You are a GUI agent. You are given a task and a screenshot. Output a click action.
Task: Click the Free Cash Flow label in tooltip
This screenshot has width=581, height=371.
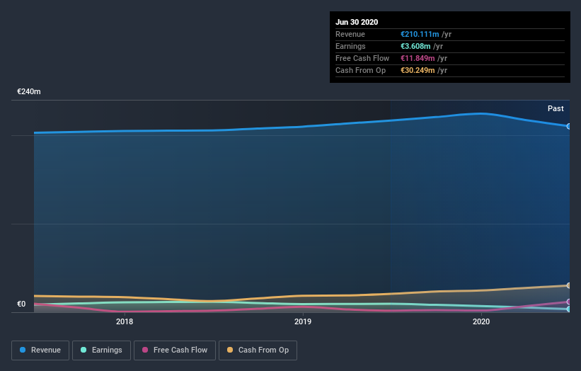coord(362,58)
